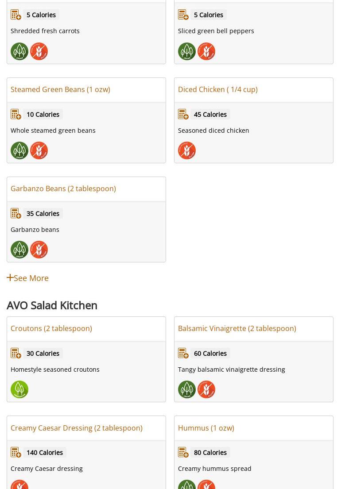341x489 pixels.
Task: Click vegan icon under Steamed Green Beans
Action: click(x=19, y=150)
